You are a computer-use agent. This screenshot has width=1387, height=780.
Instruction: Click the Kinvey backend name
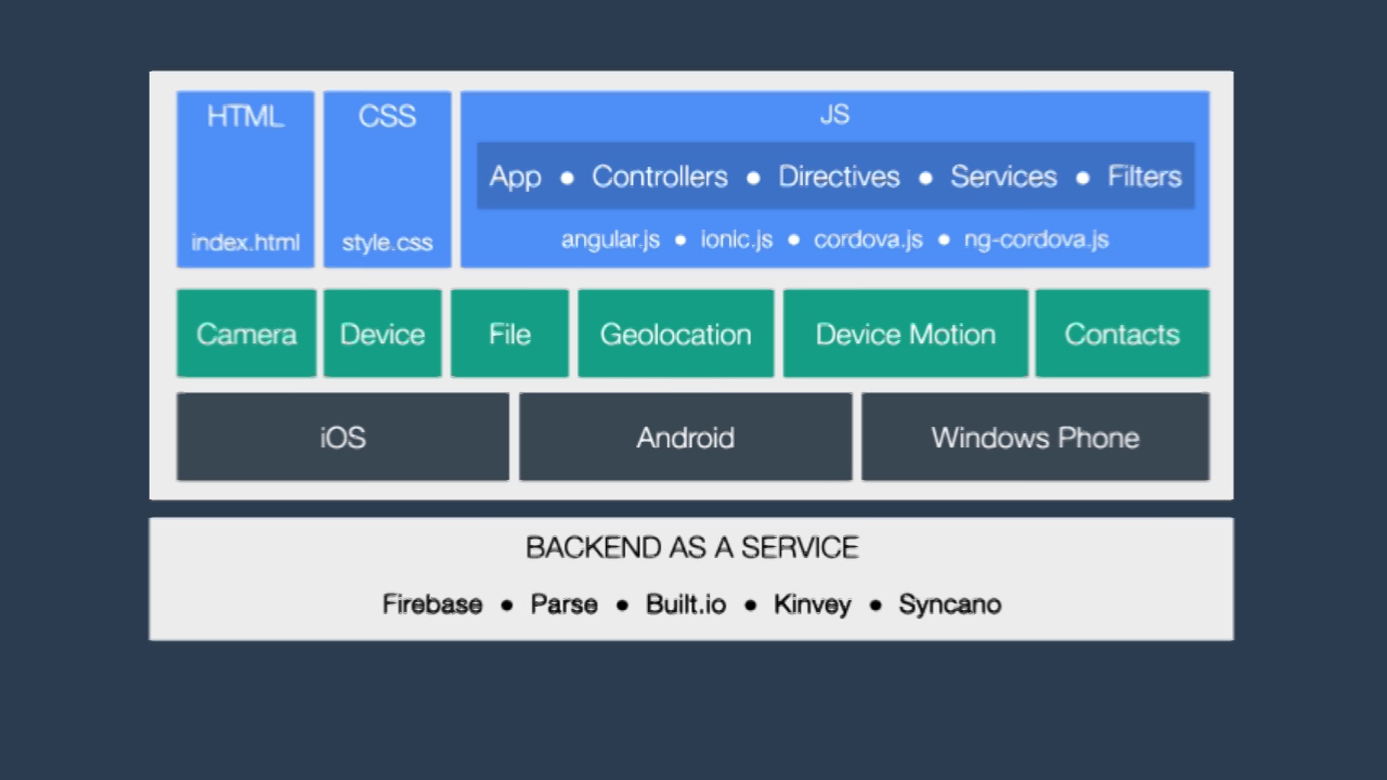click(x=813, y=606)
